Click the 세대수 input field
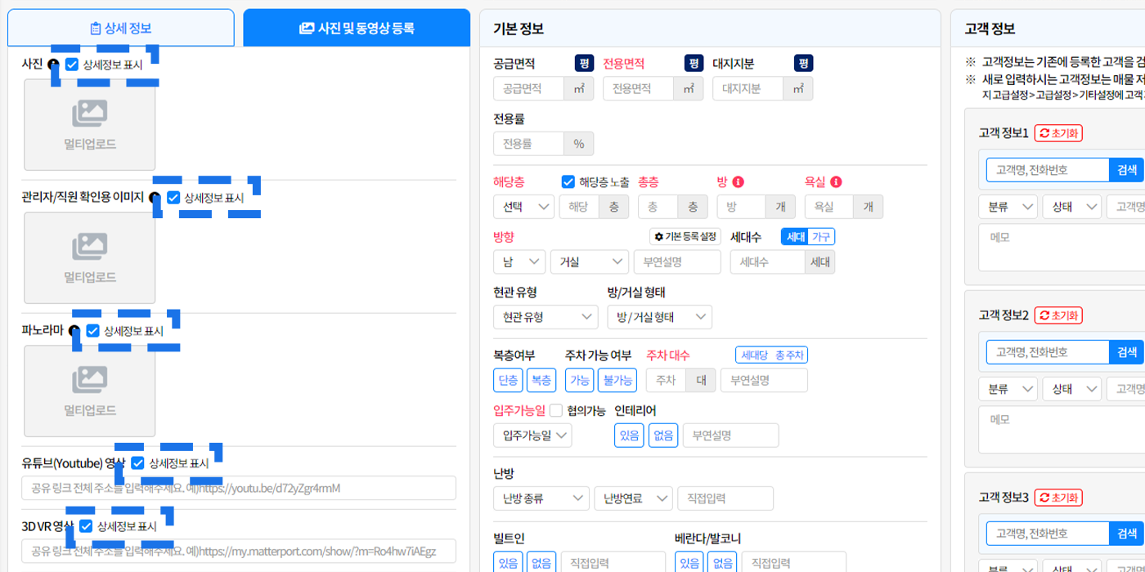Image resolution: width=1145 pixels, height=572 pixels. click(767, 261)
